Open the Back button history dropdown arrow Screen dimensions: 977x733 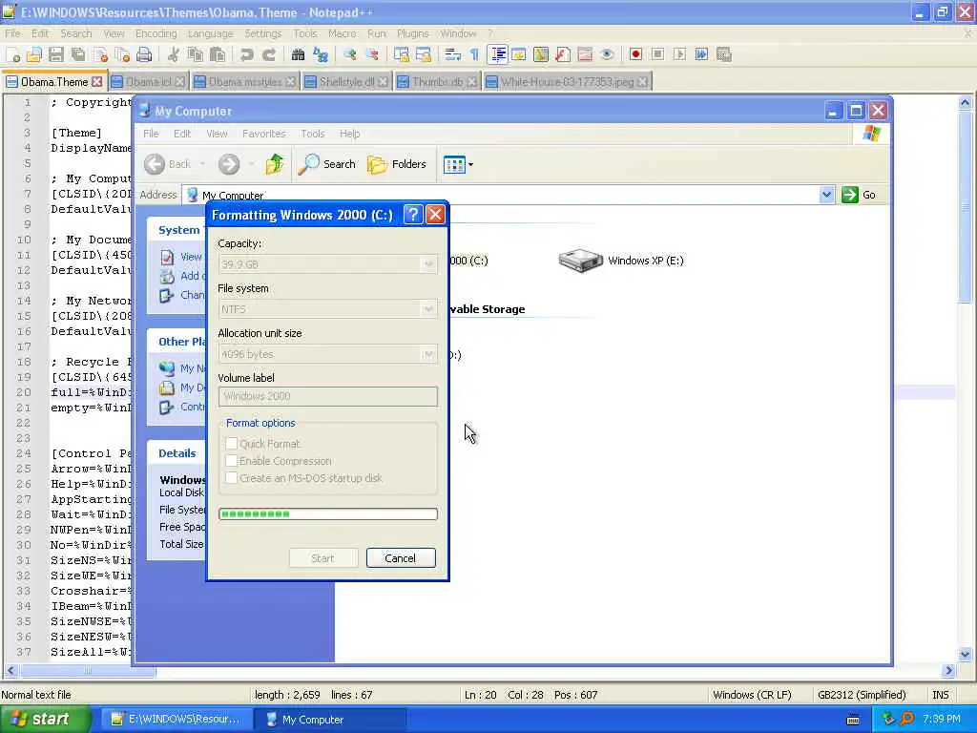[x=202, y=164]
